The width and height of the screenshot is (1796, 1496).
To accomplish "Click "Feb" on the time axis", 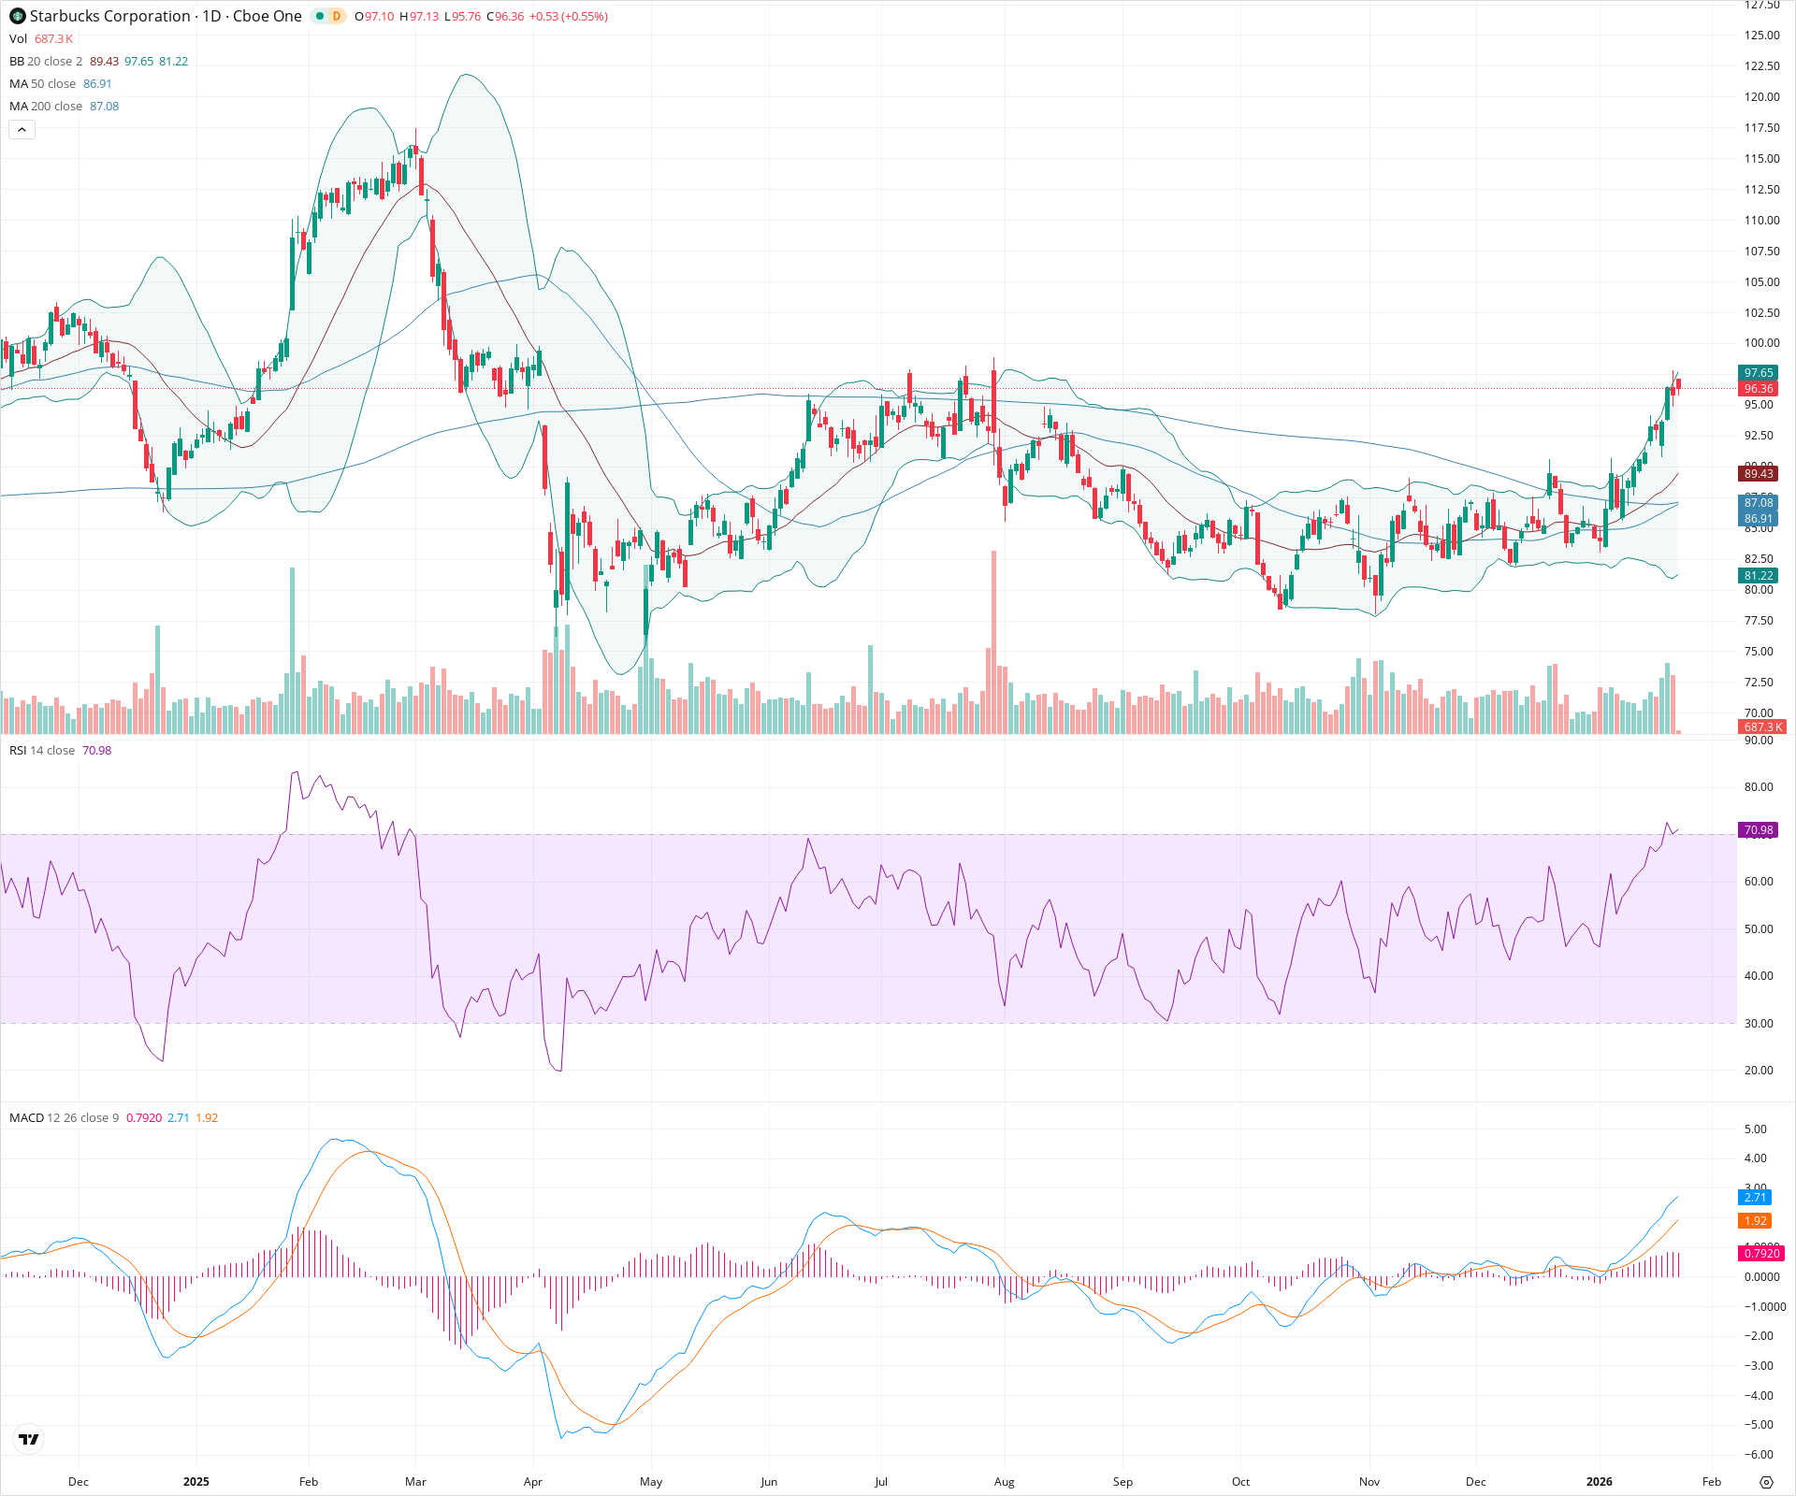I will (309, 1482).
